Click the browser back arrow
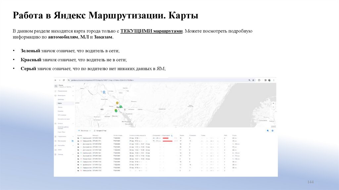The height and width of the screenshot is (190, 339). (x=55, y=80)
